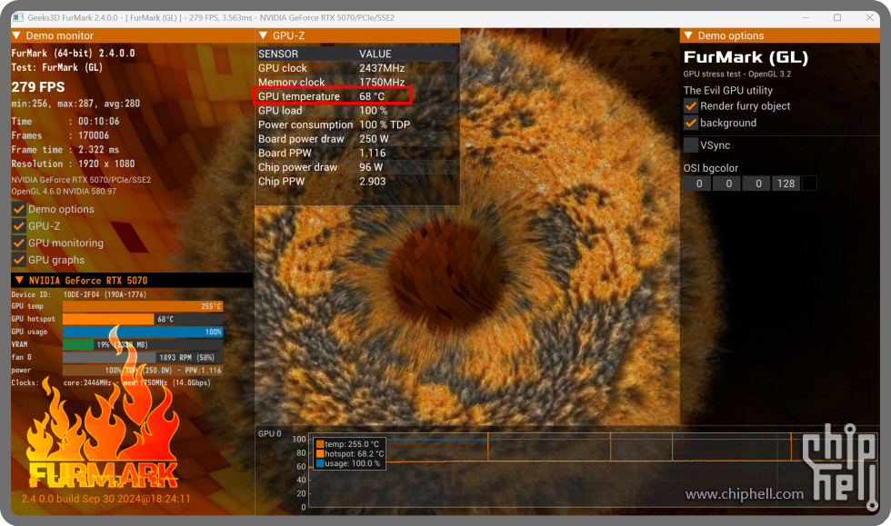Screen dimensions: 891x526
Task: Toggle the GPU graphs checkbox
Action: 19,260
